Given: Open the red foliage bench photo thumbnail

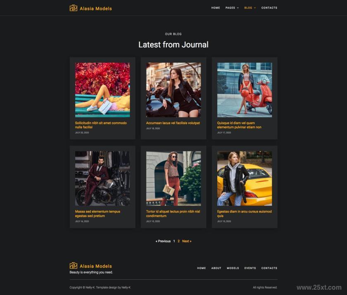Looking at the screenshot, I should point(102,90).
